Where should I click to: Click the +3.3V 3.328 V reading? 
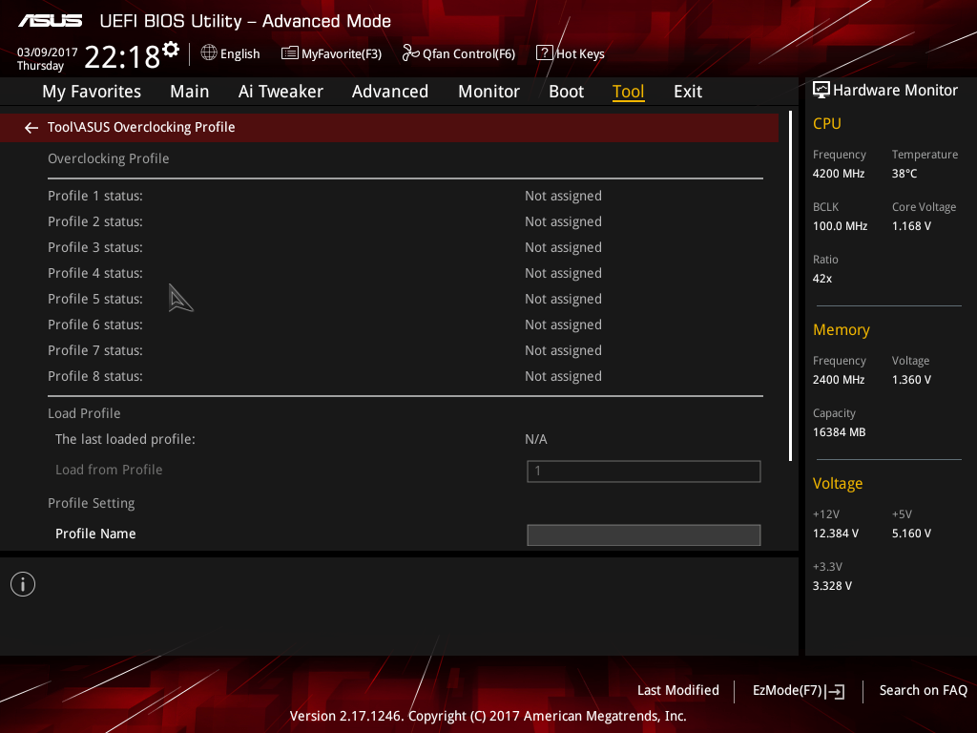(832, 586)
